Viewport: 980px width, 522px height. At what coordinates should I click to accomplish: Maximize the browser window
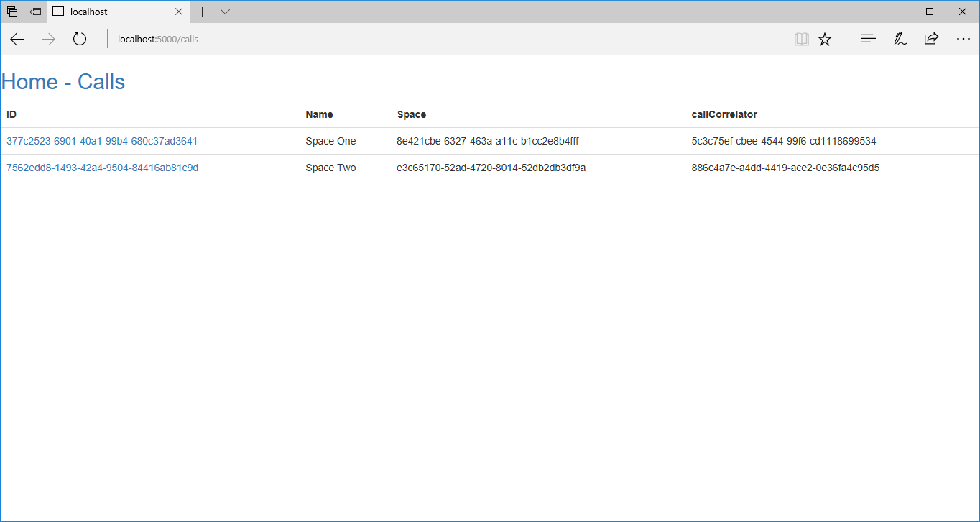click(x=930, y=12)
